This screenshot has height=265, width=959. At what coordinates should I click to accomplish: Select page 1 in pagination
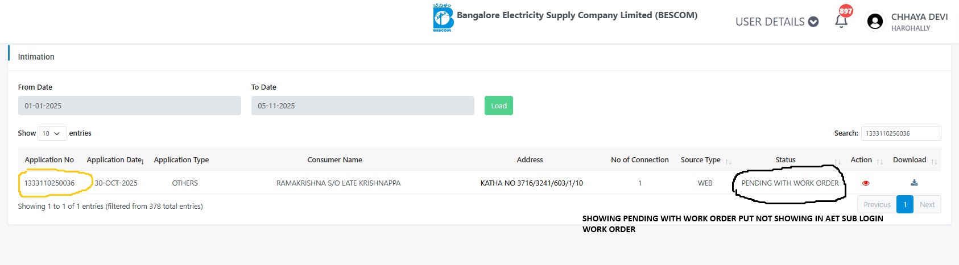coord(905,205)
